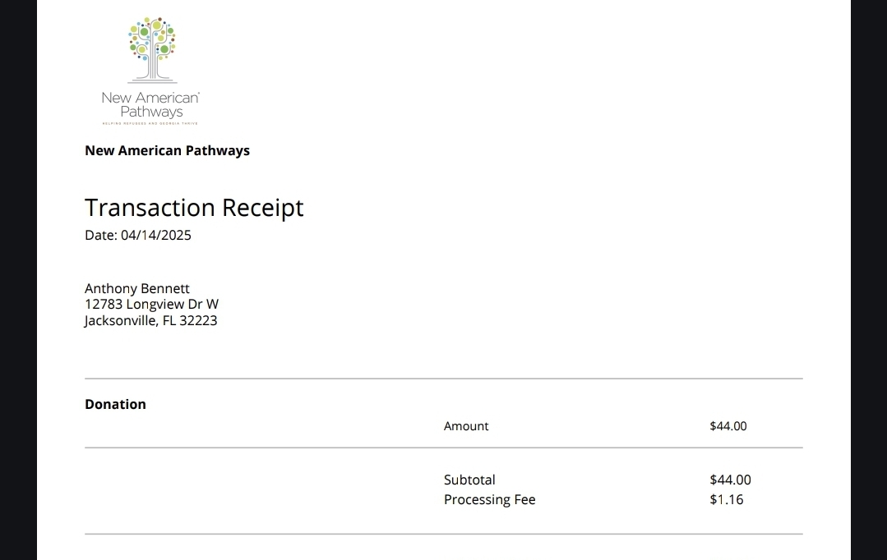Image resolution: width=887 pixels, height=560 pixels.
Task: Click the street address '12783 Longview Dr W'
Action: [151, 305]
